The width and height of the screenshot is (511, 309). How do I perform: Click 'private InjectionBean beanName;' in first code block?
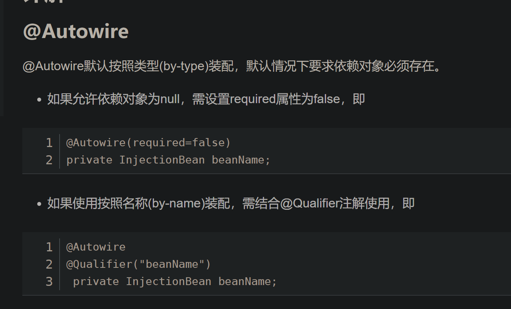(x=169, y=160)
